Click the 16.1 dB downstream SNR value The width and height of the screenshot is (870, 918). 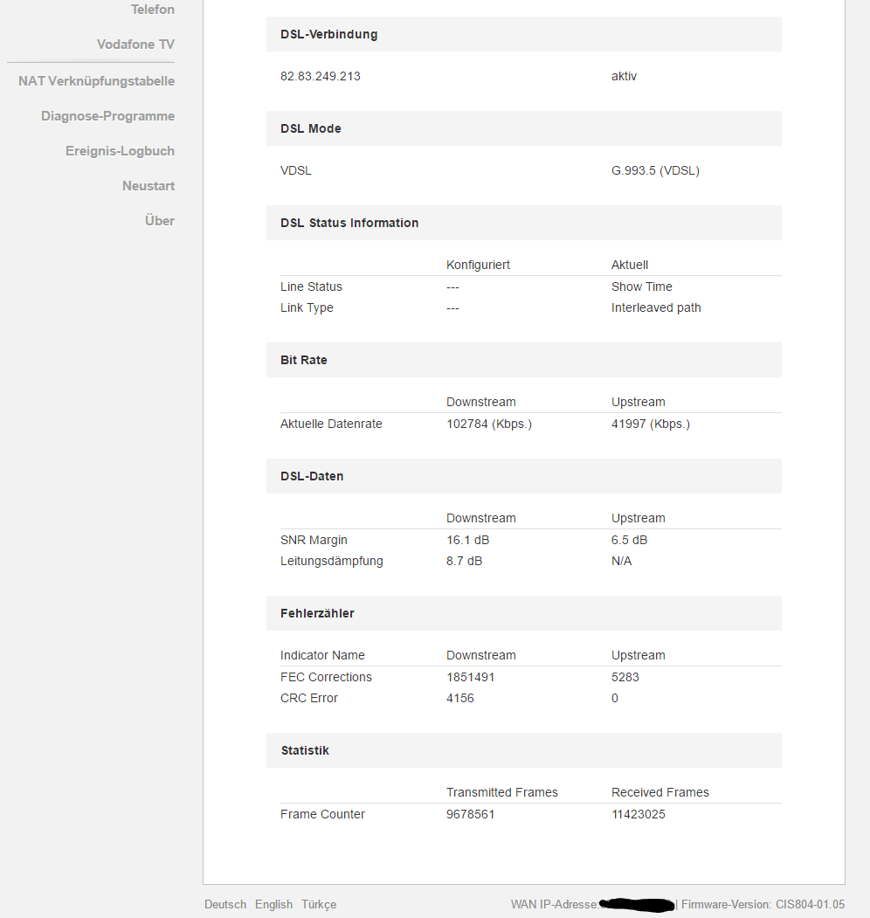pos(468,540)
